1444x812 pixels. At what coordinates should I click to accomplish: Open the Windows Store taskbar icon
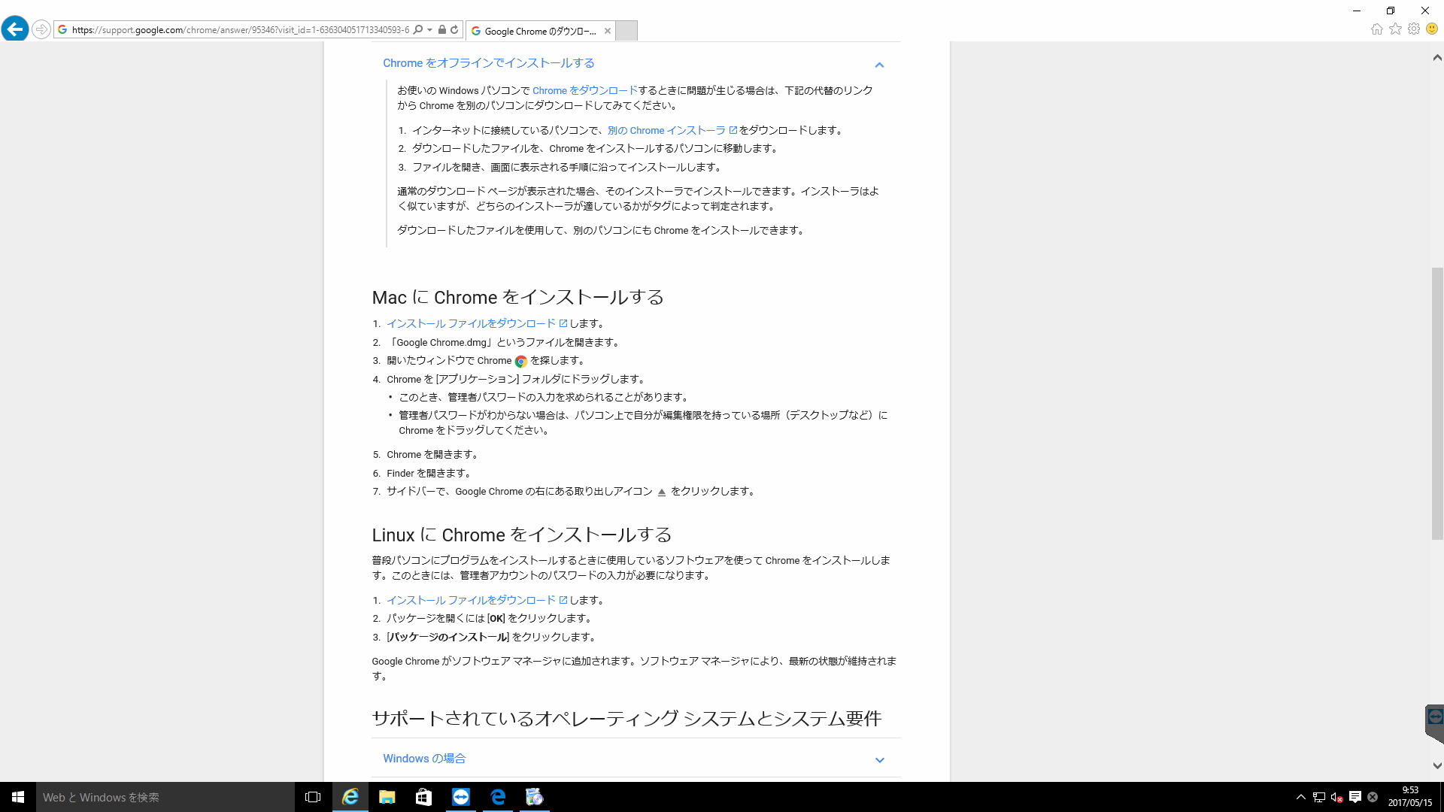[424, 797]
